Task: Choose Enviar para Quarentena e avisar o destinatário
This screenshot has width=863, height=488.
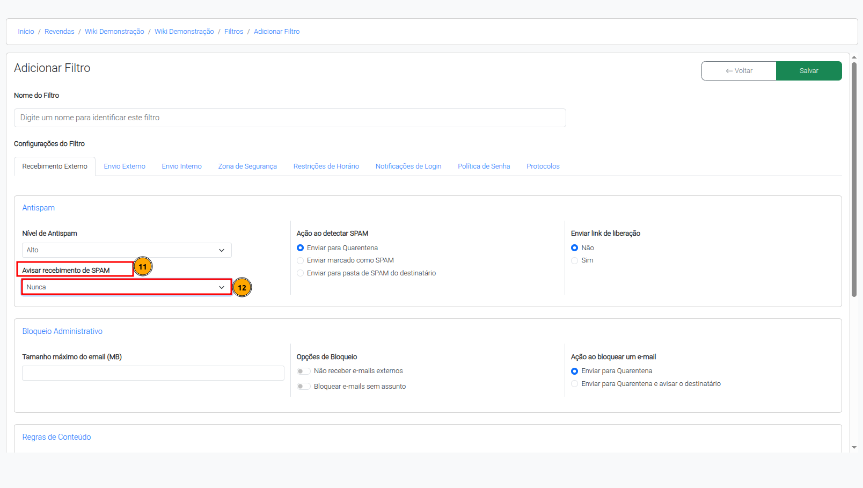Action: [x=575, y=384]
